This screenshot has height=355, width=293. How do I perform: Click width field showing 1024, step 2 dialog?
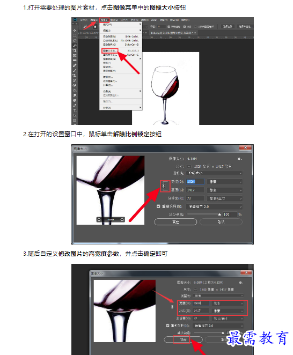(195, 182)
